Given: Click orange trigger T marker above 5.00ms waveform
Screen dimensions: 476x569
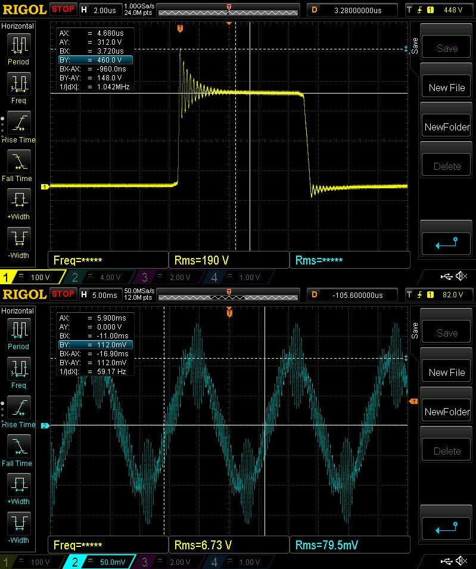Looking at the screenshot, I should pos(229,312).
